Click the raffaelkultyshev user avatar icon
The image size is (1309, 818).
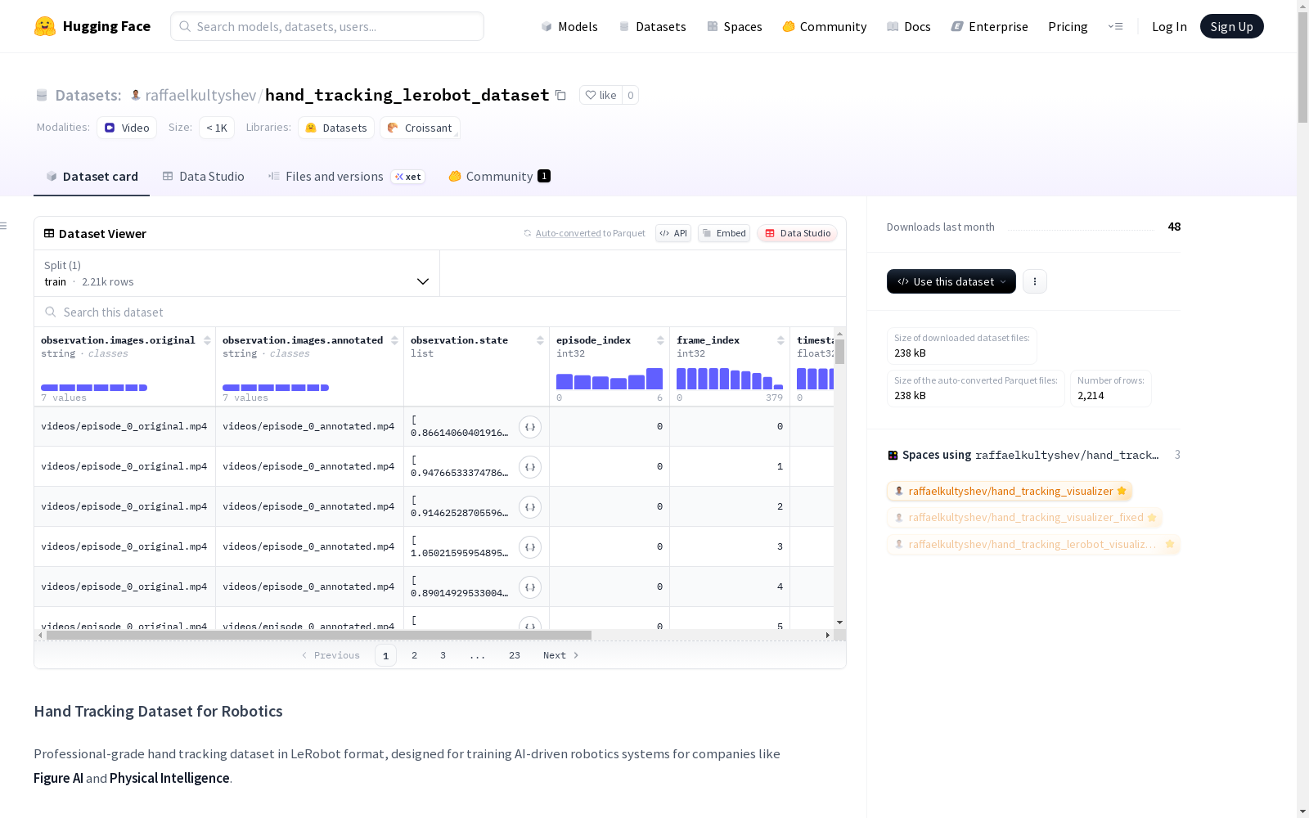[136, 95]
